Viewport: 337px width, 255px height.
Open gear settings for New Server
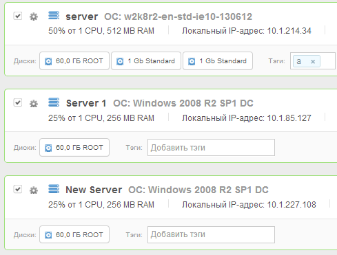[34, 190]
